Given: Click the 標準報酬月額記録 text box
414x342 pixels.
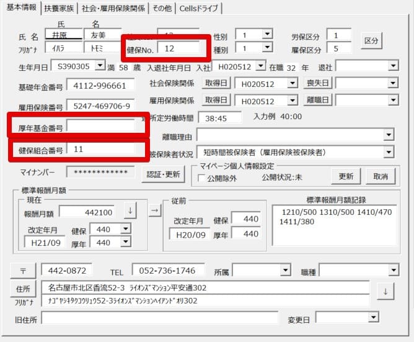Looking at the screenshot, I should (334, 225).
